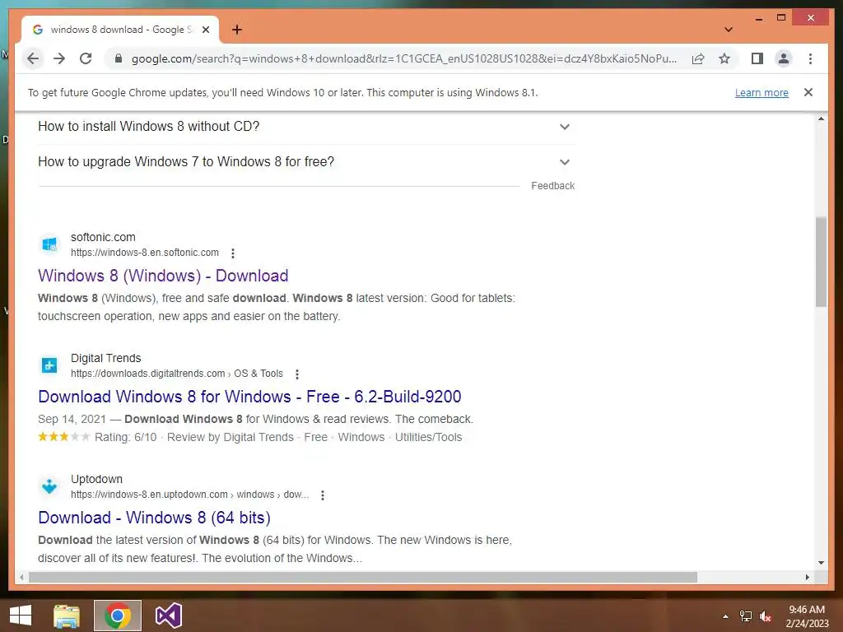Image resolution: width=843 pixels, height=632 pixels.
Task: Open the Chrome profile menu
Action: click(x=784, y=58)
